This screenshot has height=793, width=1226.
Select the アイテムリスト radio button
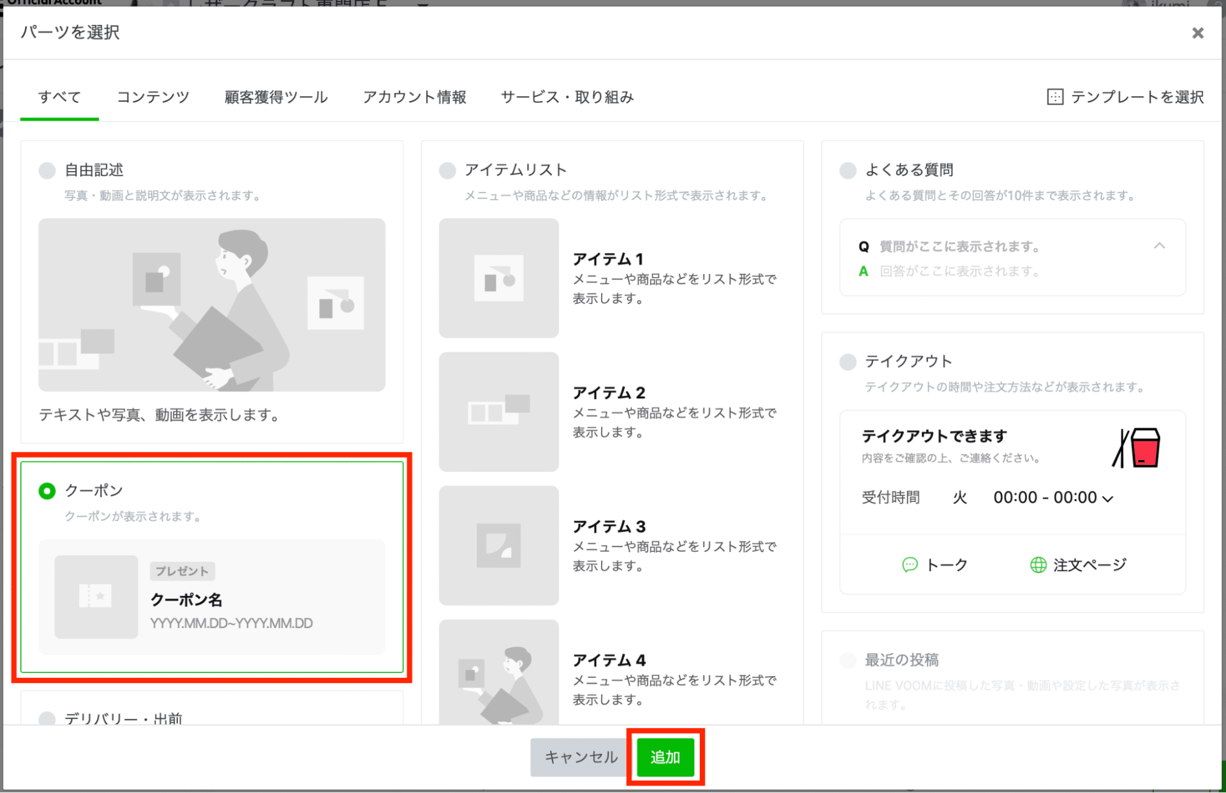(448, 170)
